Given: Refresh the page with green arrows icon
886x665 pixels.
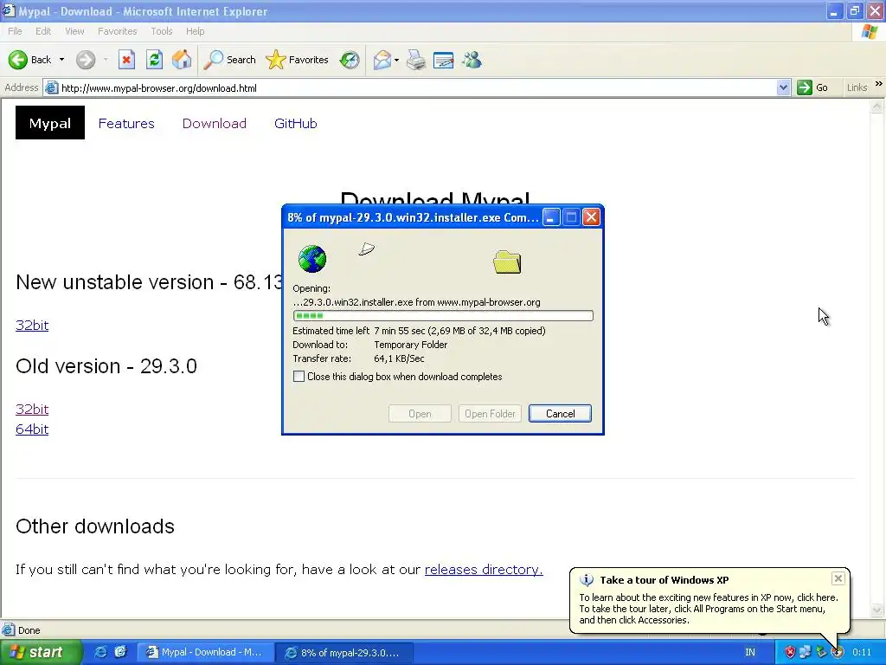Looking at the screenshot, I should [154, 60].
